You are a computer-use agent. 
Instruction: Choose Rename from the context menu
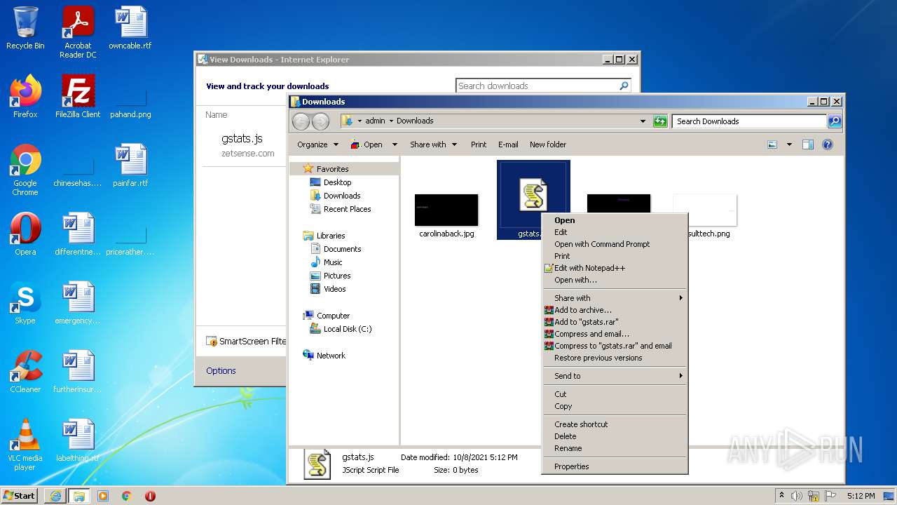coord(615,448)
